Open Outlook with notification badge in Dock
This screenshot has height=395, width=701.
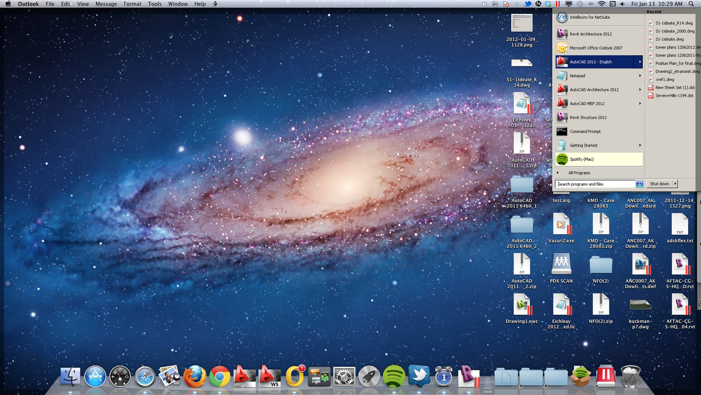pos(295,376)
